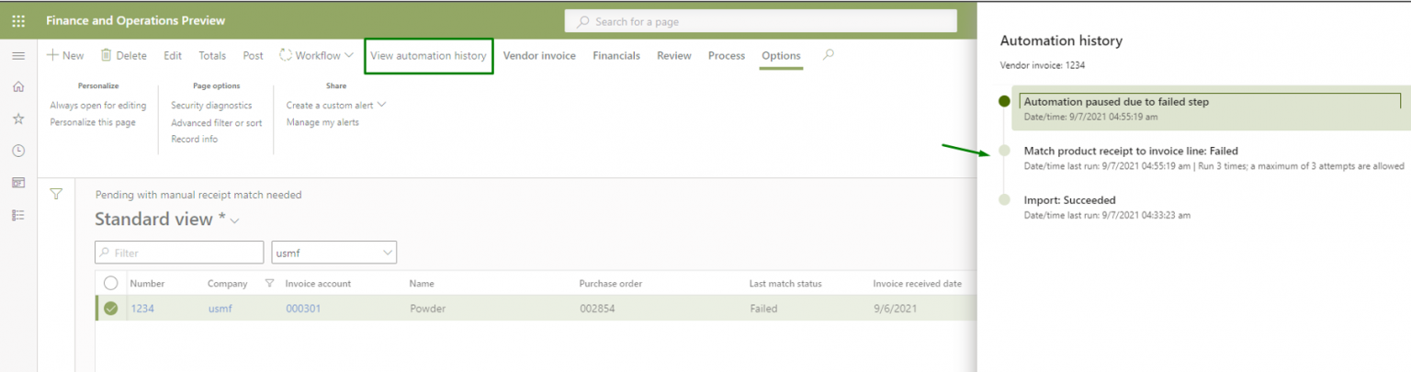Open the usmf company link in row
The image size is (1411, 372).
click(x=220, y=309)
